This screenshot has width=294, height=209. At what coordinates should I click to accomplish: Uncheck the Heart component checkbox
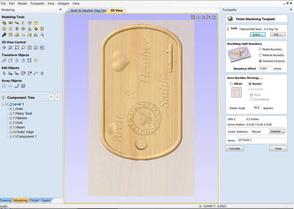(x=10, y=127)
